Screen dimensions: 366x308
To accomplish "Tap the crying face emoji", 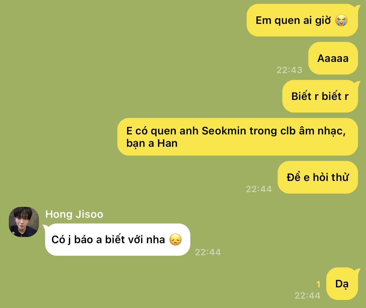I will tap(342, 21).
